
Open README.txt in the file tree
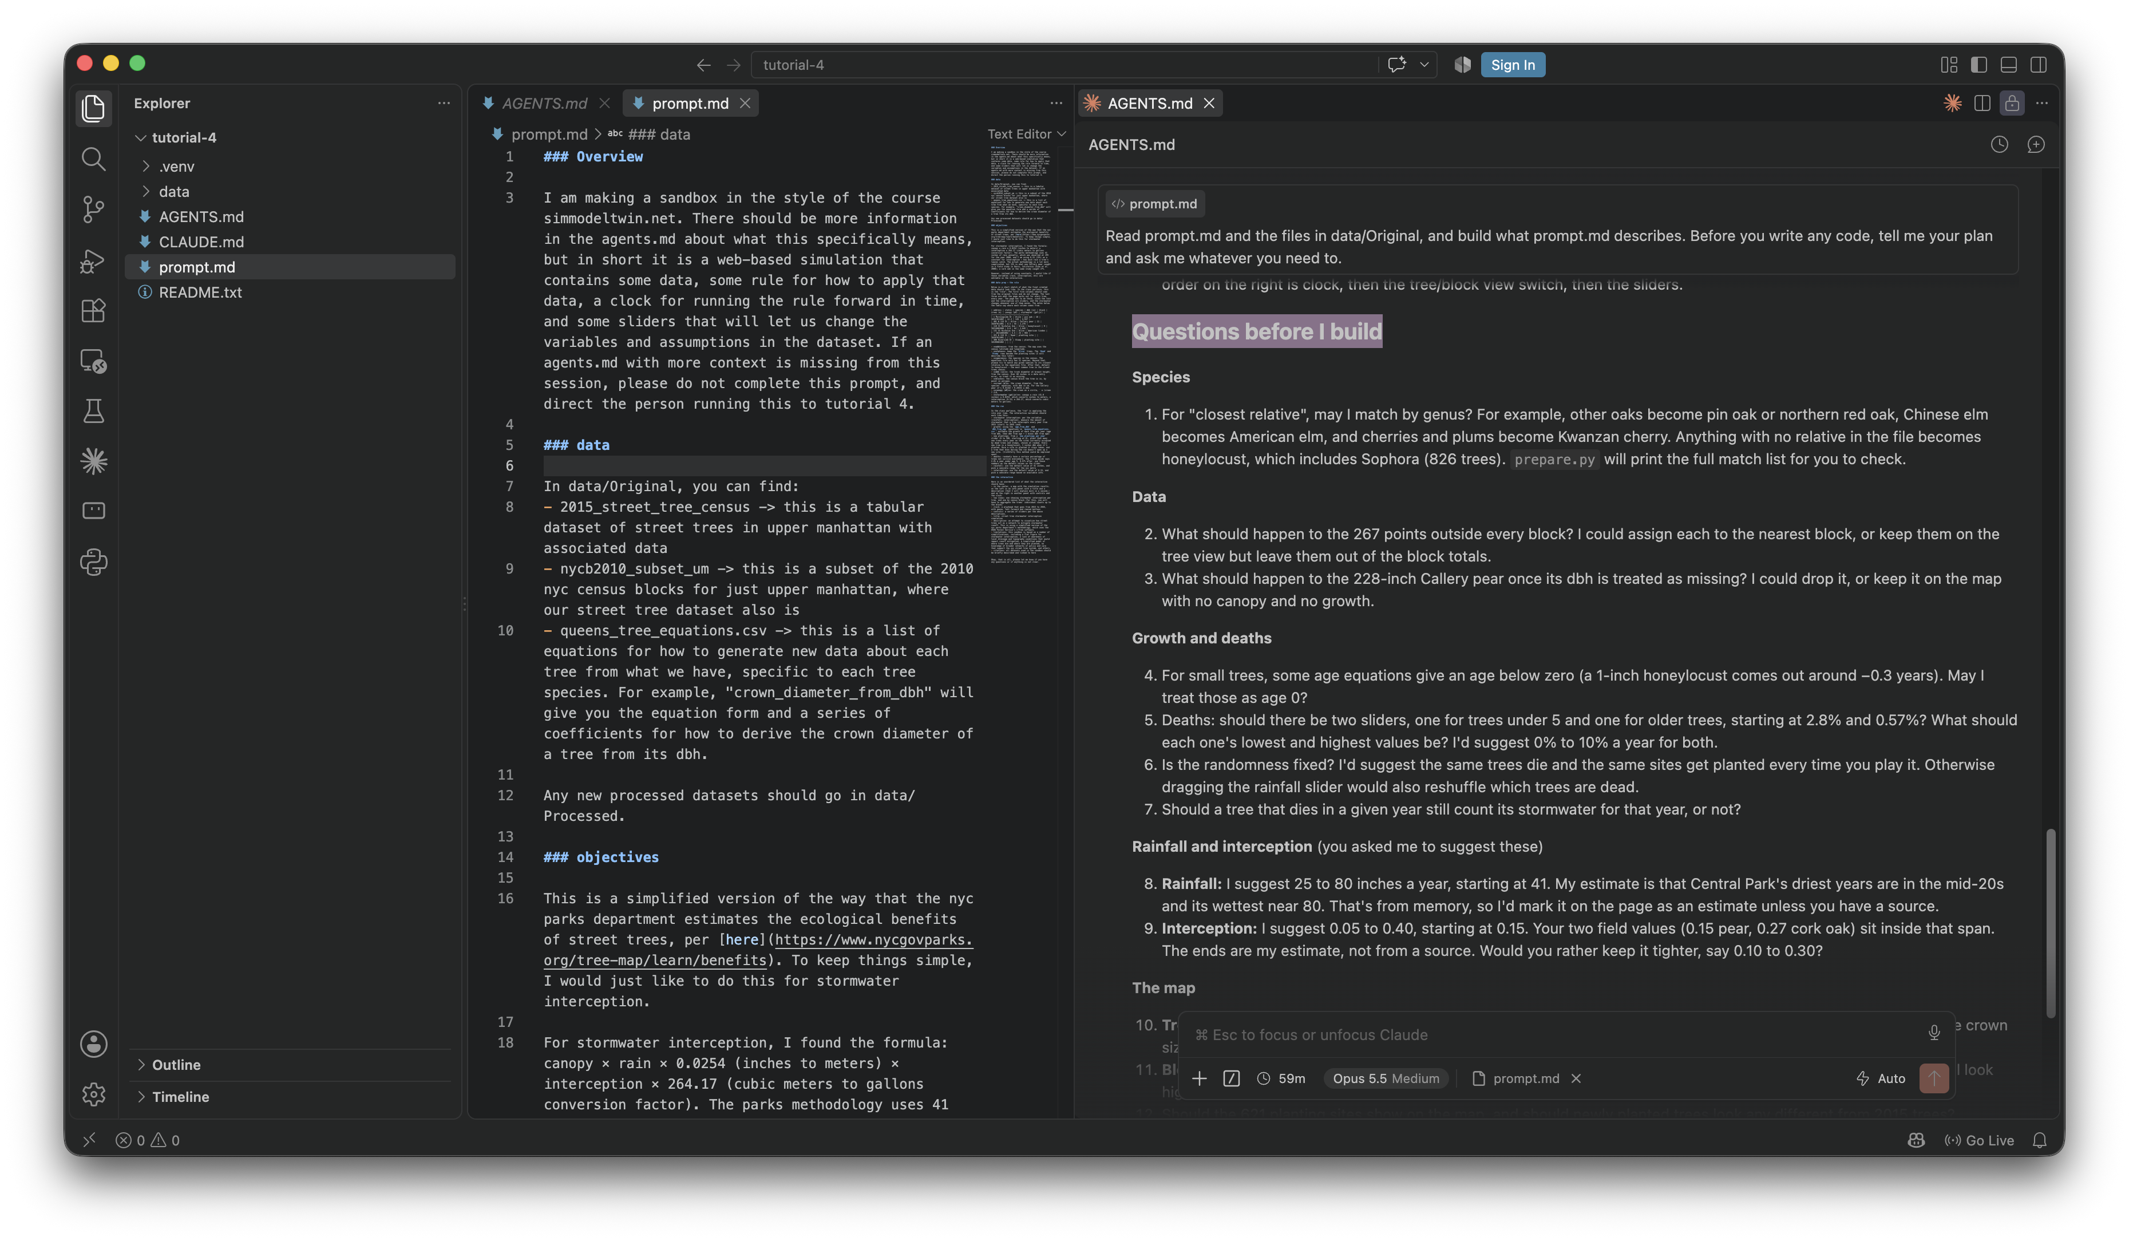pyautogui.click(x=199, y=291)
